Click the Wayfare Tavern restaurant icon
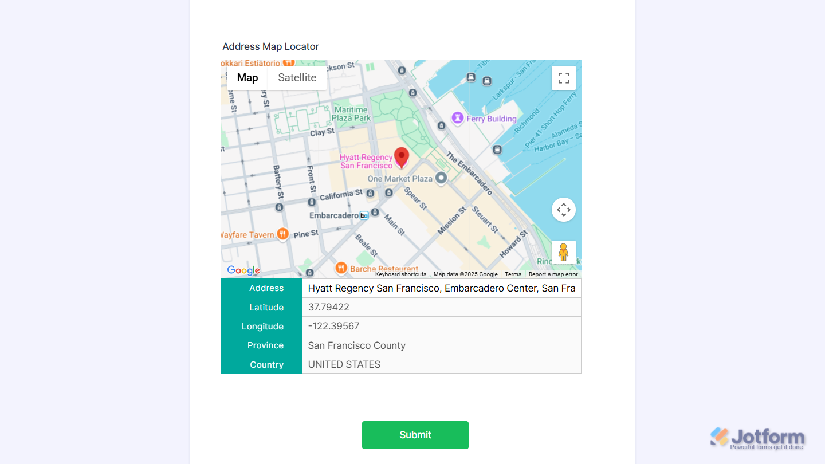 tap(282, 234)
